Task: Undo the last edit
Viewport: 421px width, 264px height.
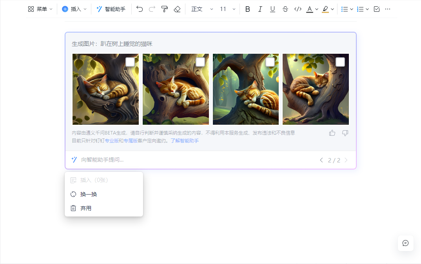Action: tap(140, 9)
